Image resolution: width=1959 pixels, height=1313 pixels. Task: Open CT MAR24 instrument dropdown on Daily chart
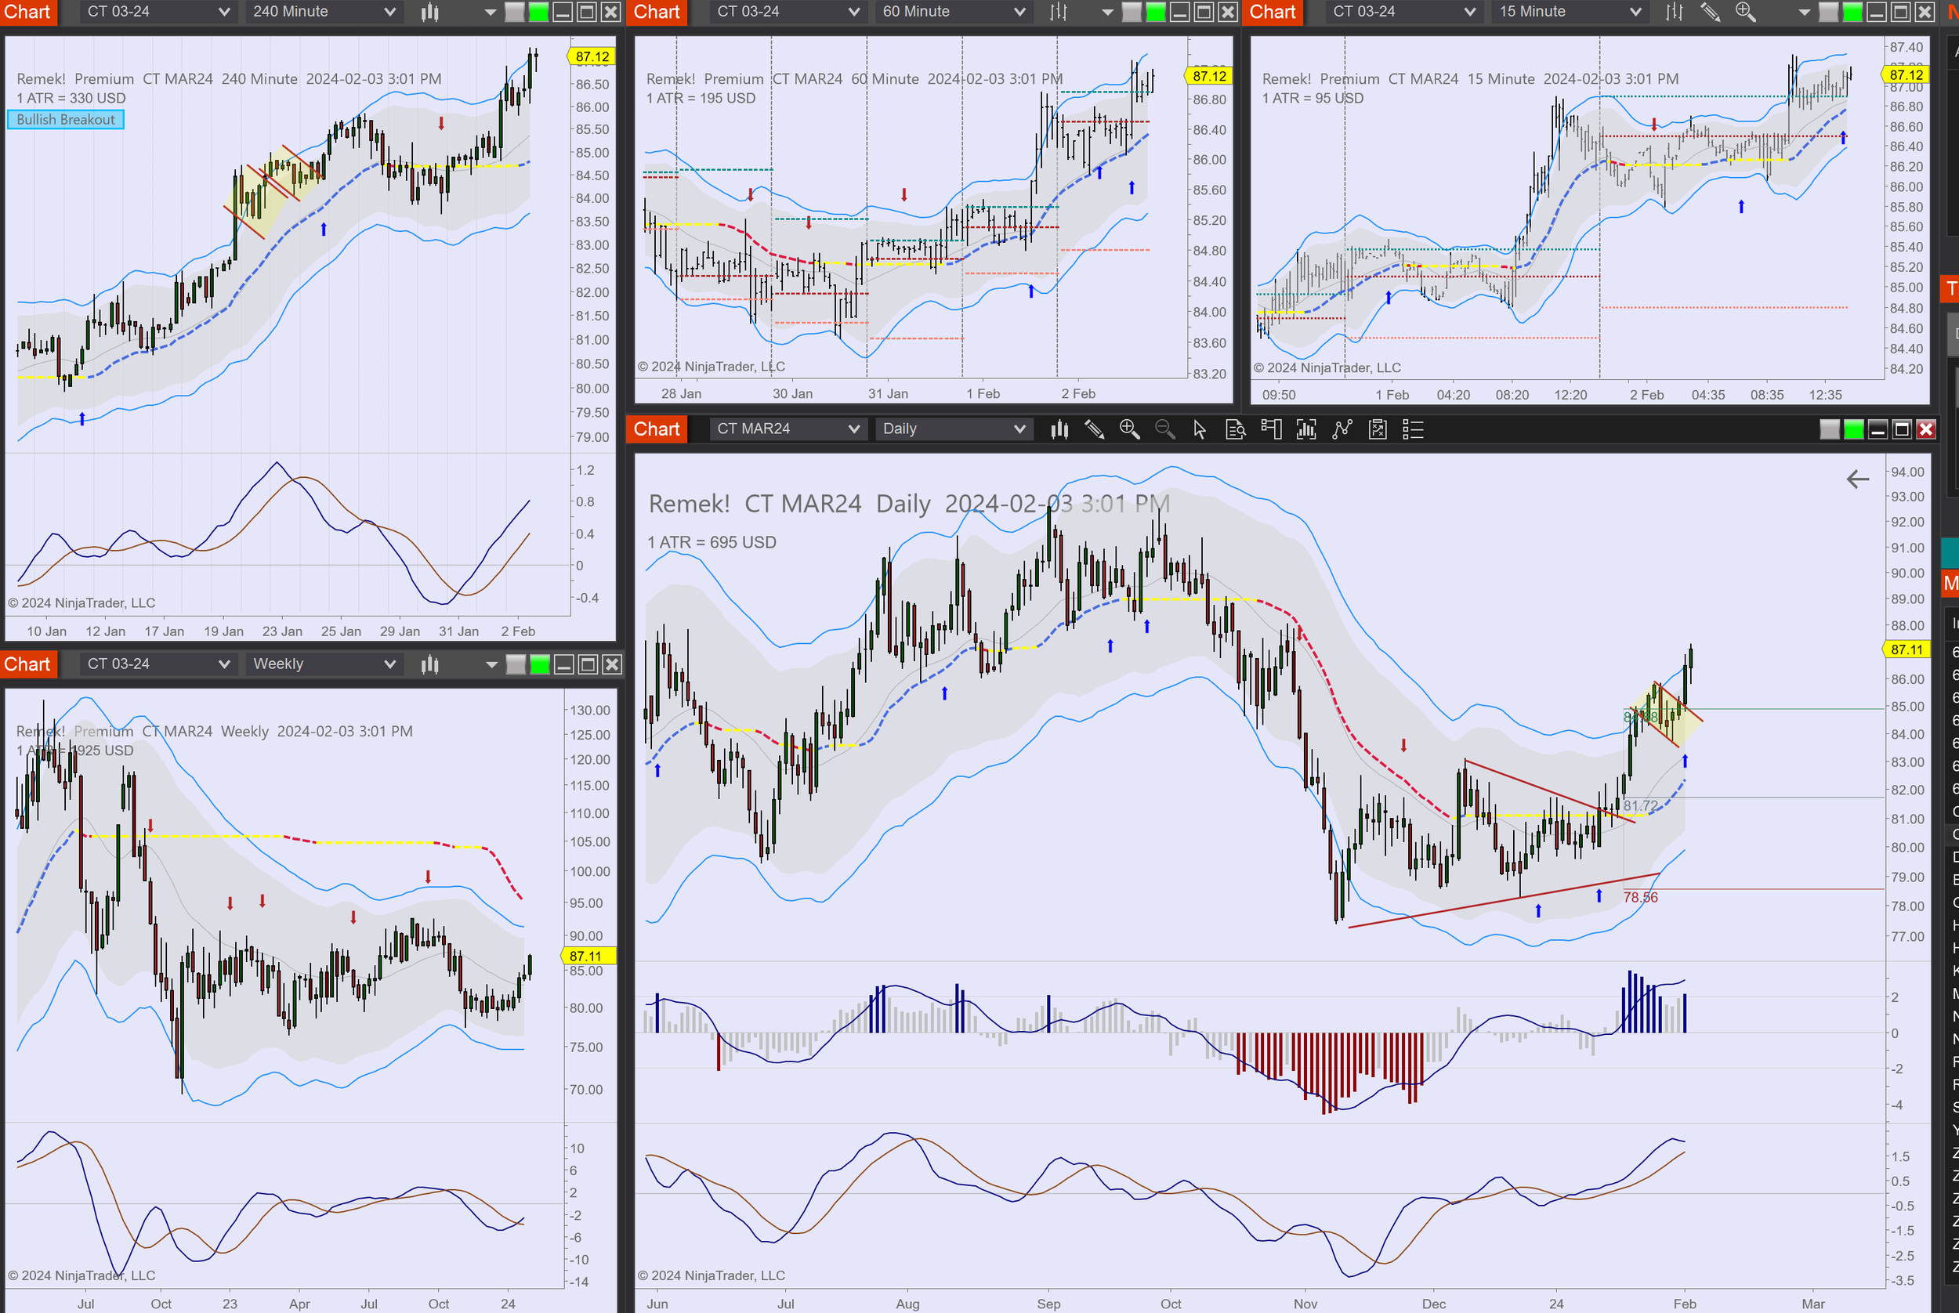pos(787,429)
